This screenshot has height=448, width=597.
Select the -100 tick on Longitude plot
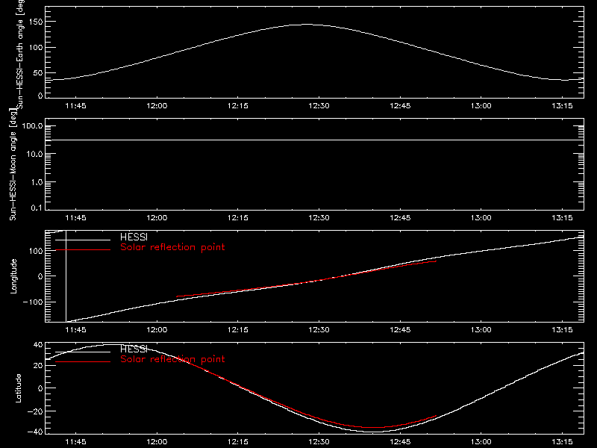click(x=32, y=302)
